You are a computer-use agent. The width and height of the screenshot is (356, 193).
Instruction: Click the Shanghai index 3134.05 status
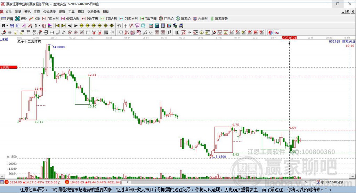(32, 182)
